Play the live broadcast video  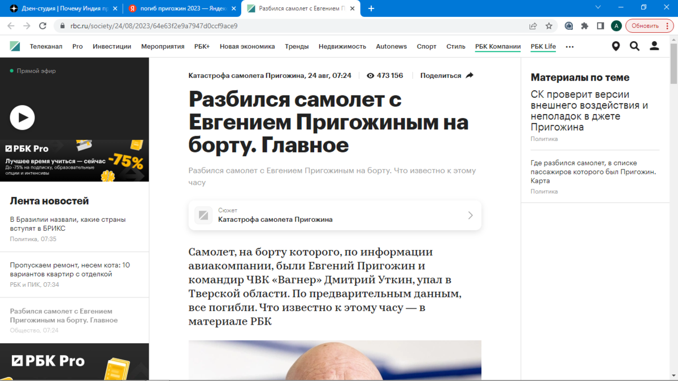pos(22,117)
